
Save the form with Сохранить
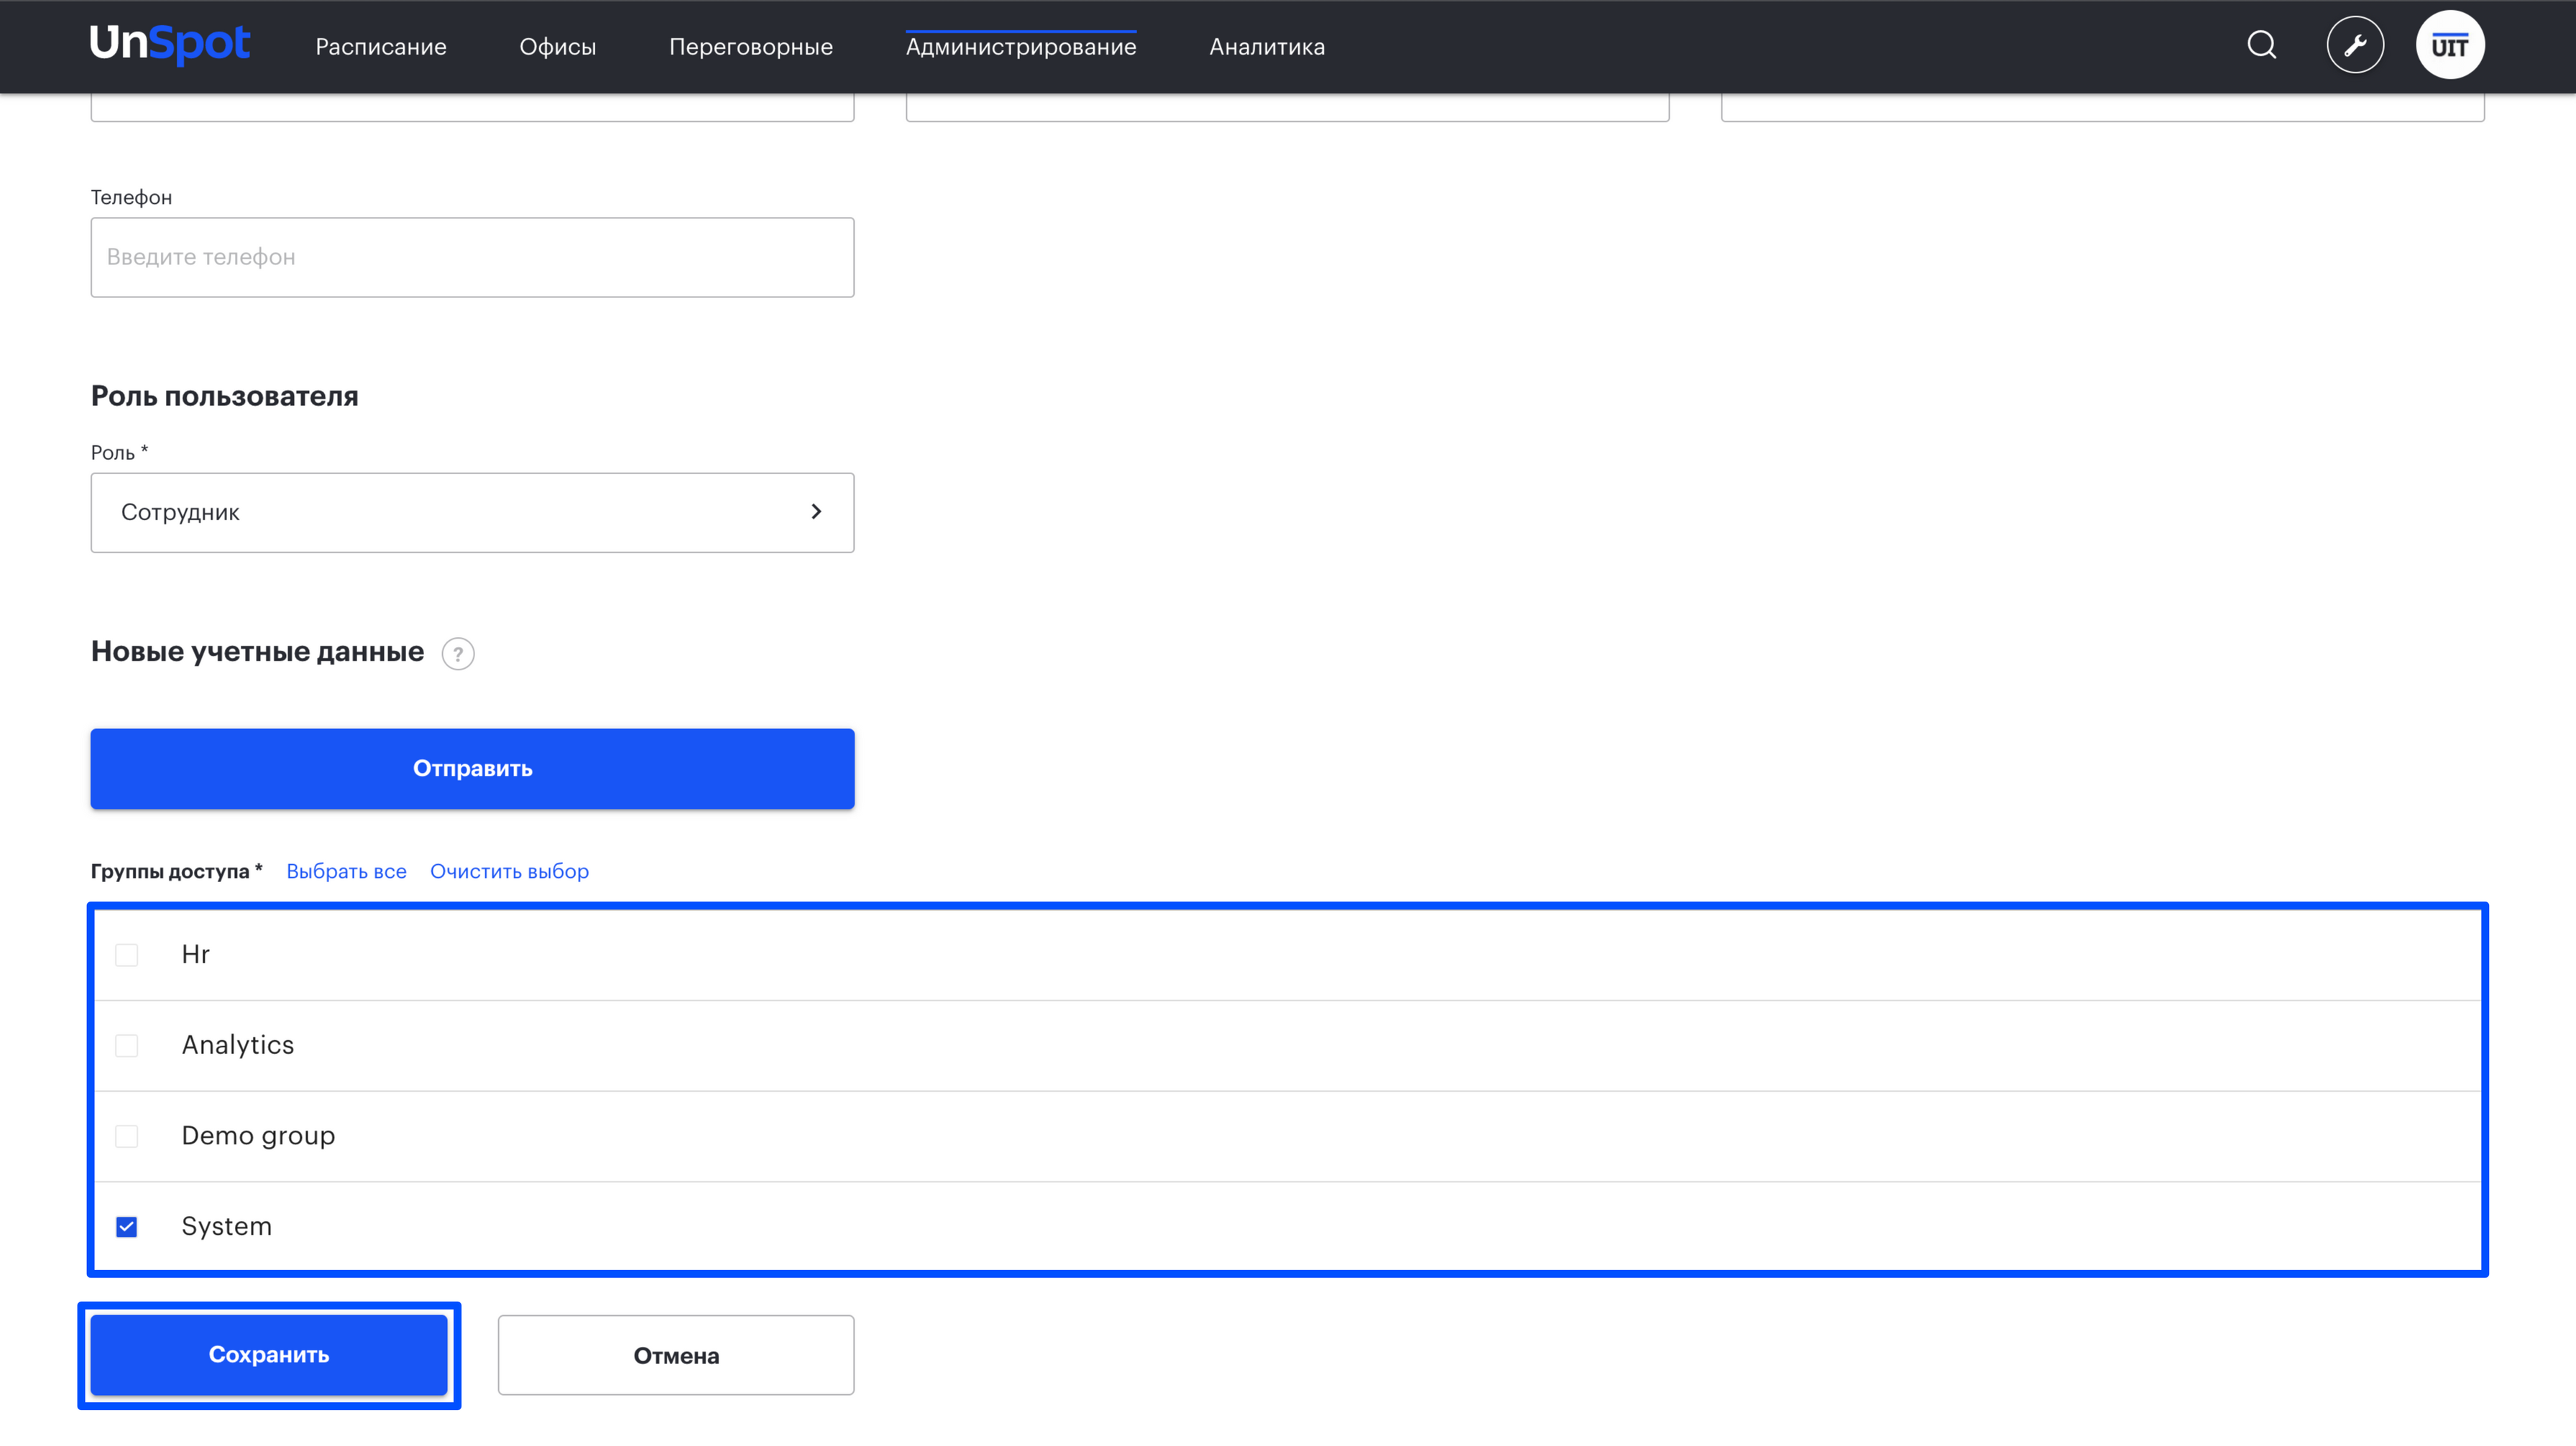pos(269,1355)
